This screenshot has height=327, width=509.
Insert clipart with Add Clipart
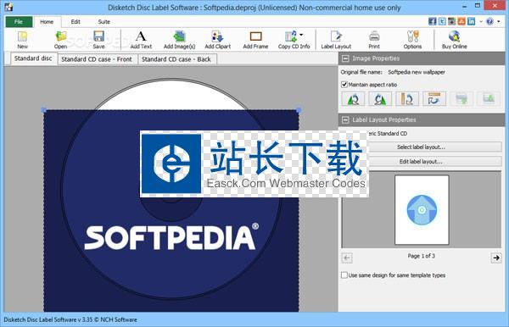(x=217, y=40)
